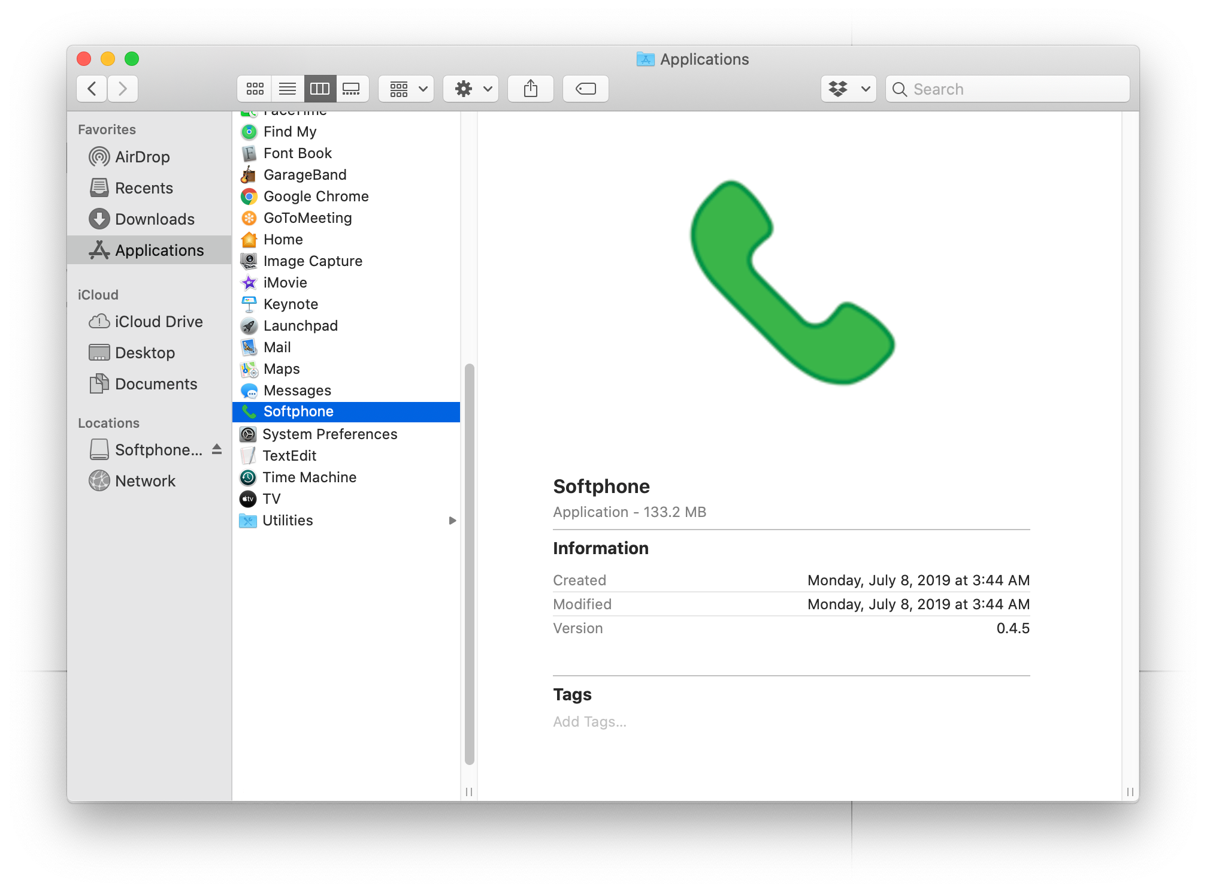Open the item grouping dropdown
The width and height of the screenshot is (1207, 889).
tap(406, 89)
